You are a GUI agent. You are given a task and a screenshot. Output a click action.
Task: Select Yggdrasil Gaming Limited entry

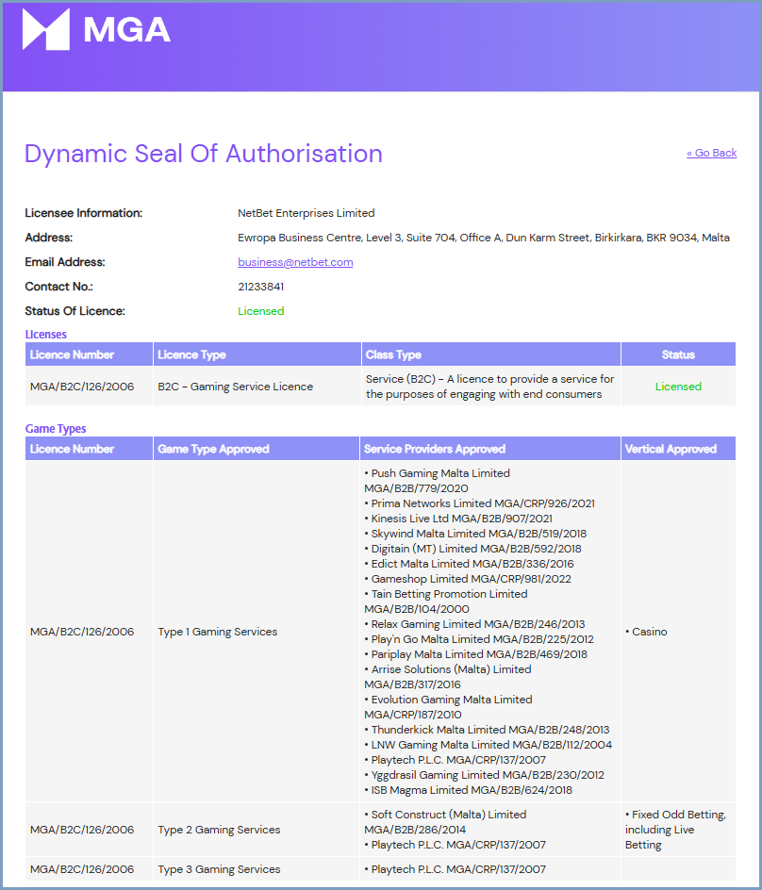[x=485, y=774]
